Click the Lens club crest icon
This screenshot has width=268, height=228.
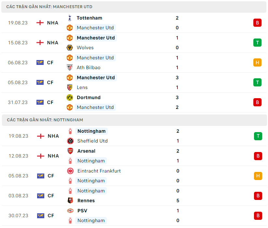coord(70,87)
